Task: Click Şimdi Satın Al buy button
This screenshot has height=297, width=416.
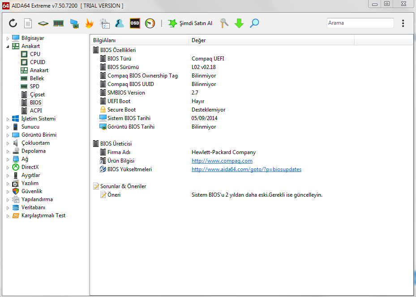Action: 190,23
